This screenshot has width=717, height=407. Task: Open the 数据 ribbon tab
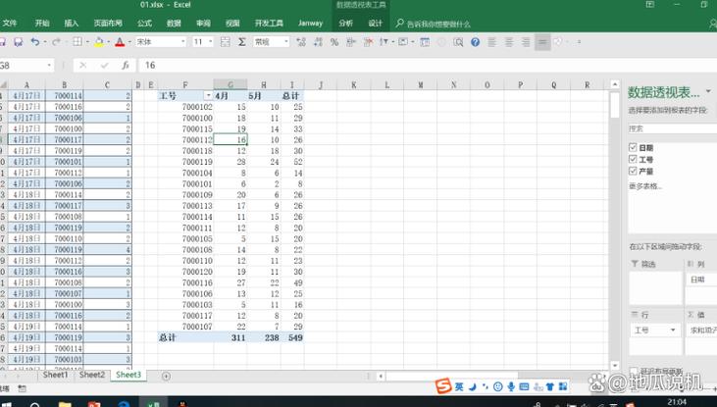pyautogui.click(x=174, y=24)
